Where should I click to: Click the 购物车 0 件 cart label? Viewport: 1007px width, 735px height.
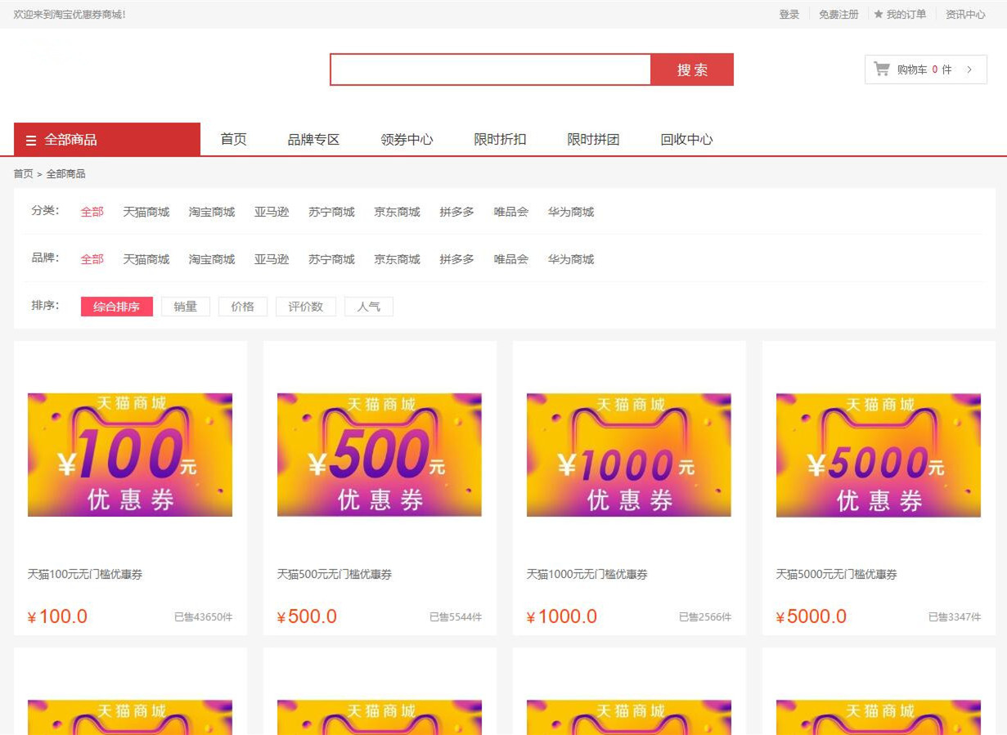click(924, 69)
